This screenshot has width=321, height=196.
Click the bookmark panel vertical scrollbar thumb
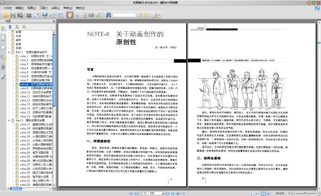[x=54, y=70]
